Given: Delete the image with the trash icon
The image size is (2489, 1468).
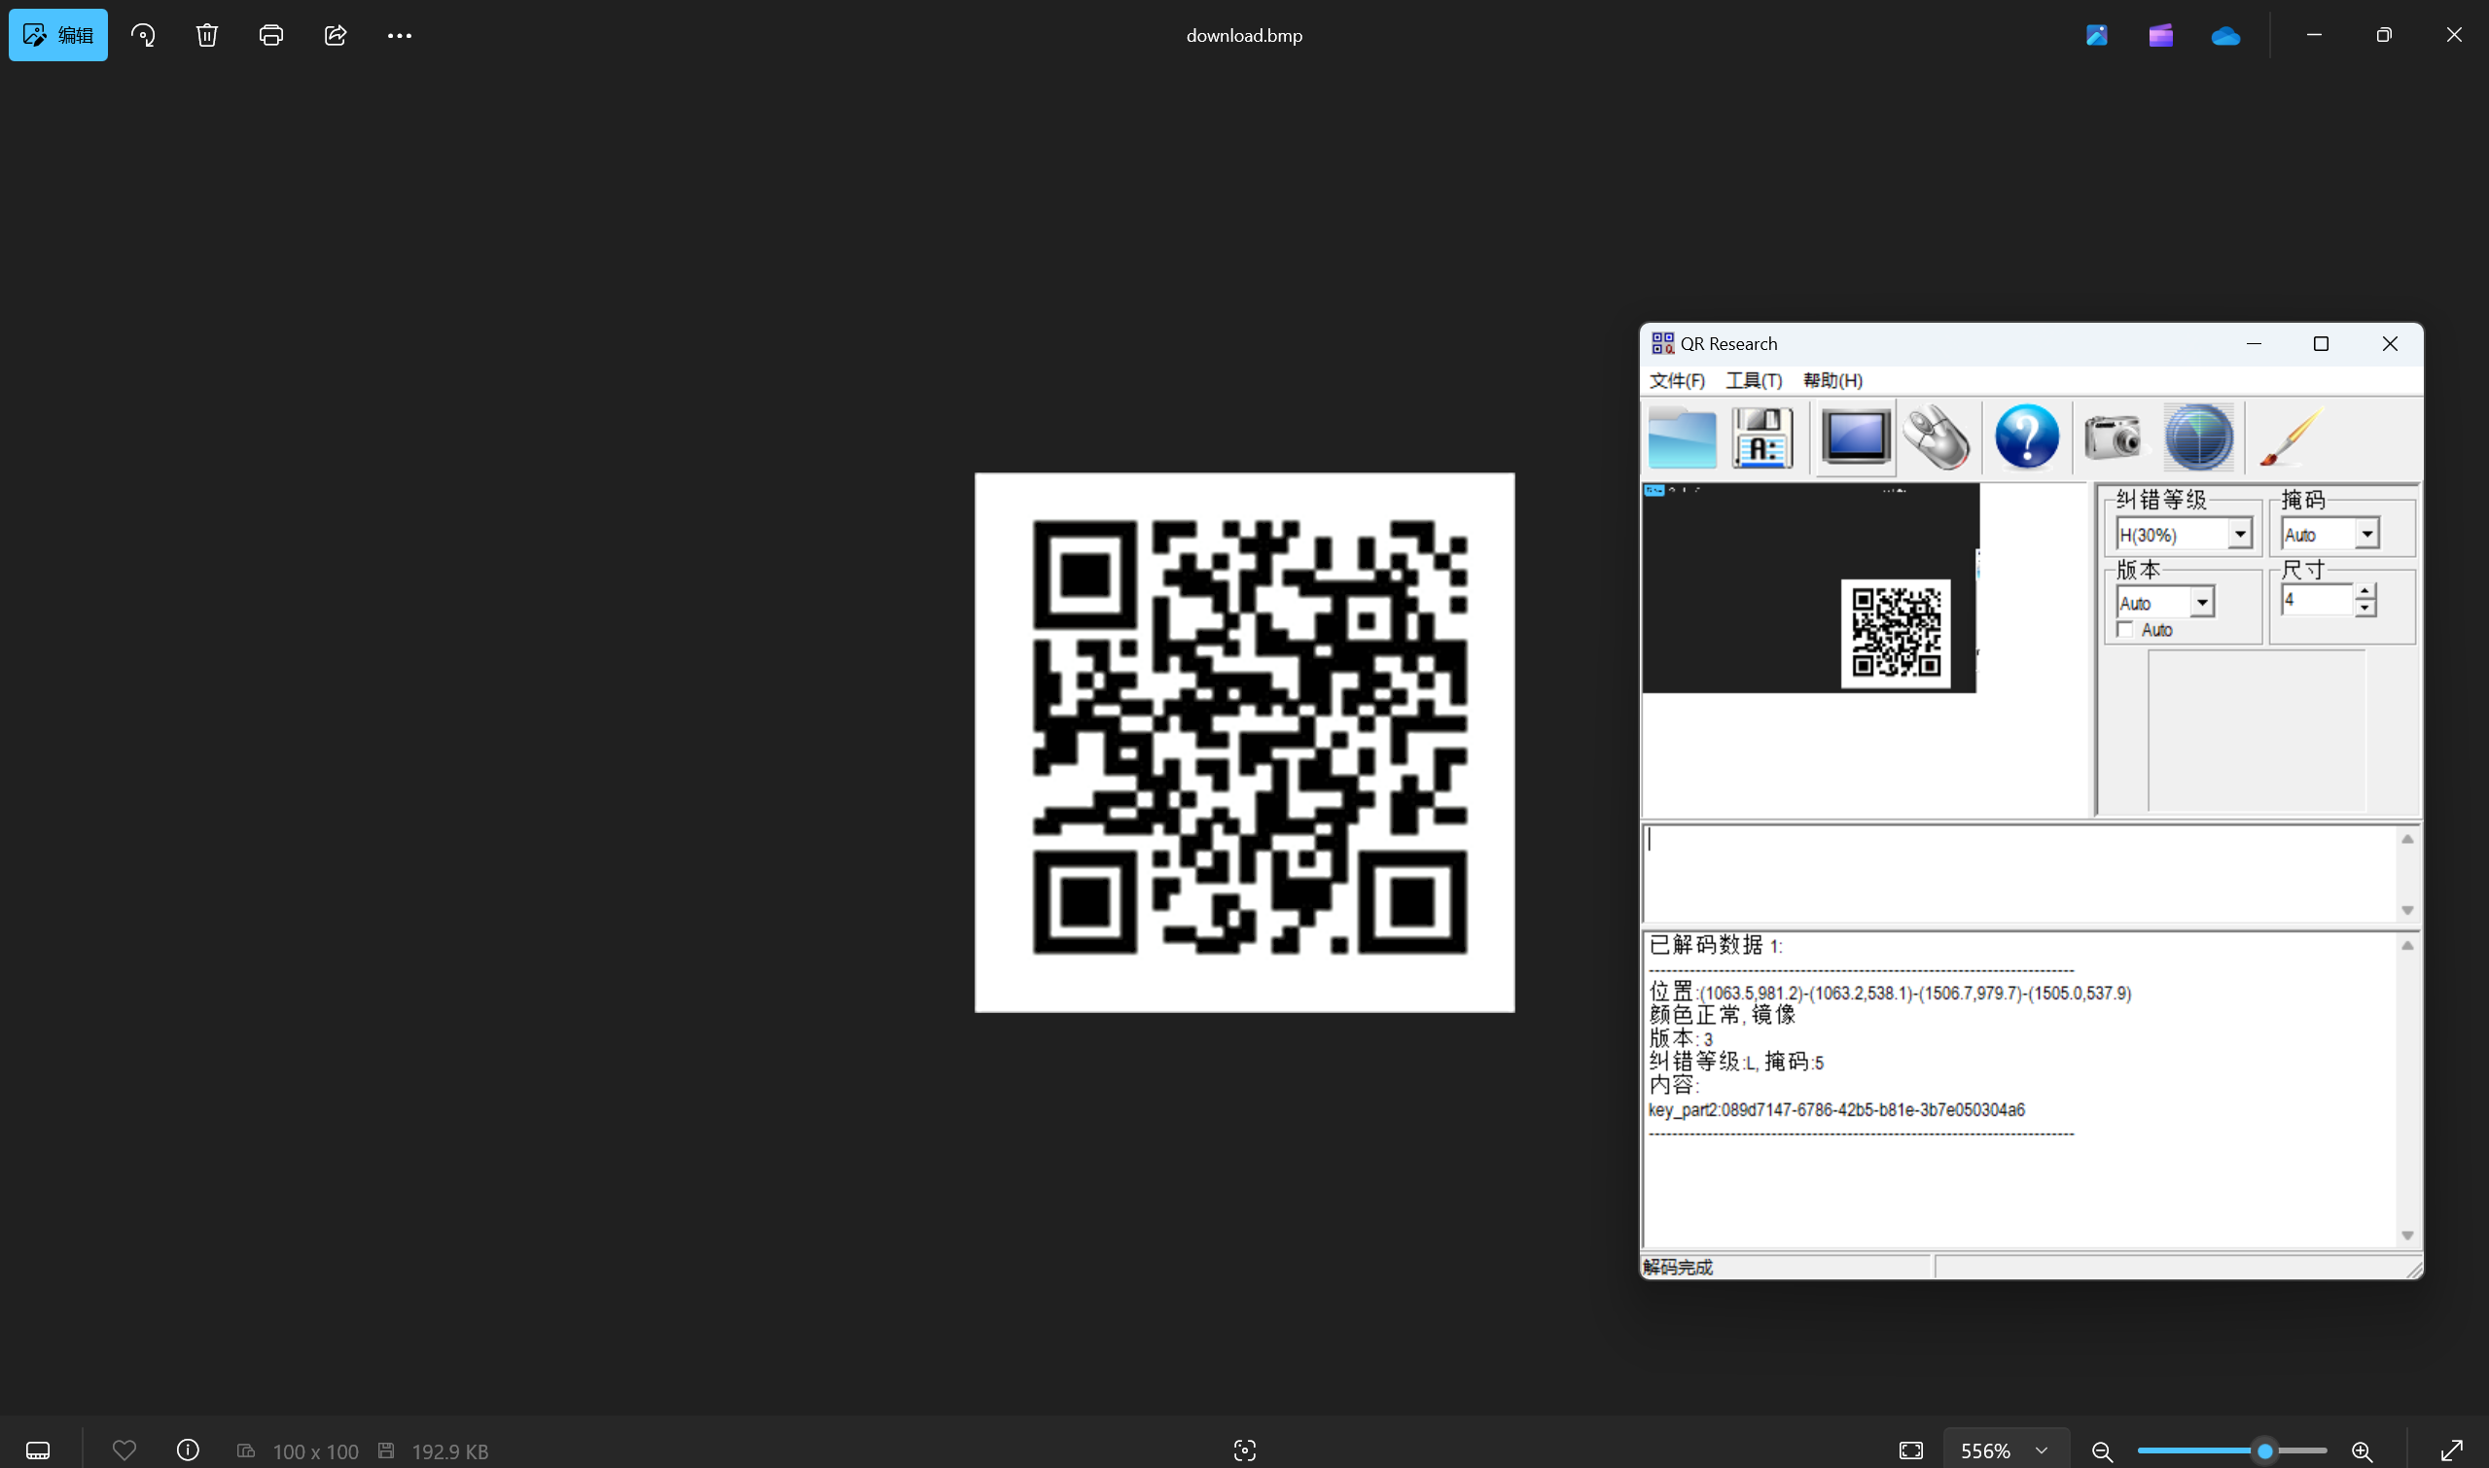Looking at the screenshot, I should [207, 36].
